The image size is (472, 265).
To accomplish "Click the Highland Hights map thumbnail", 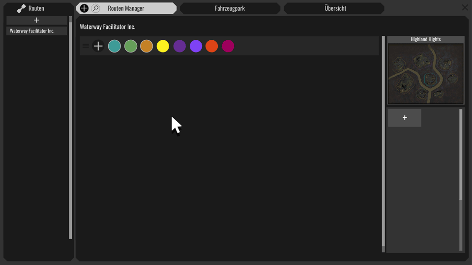I will click(x=425, y=74).
